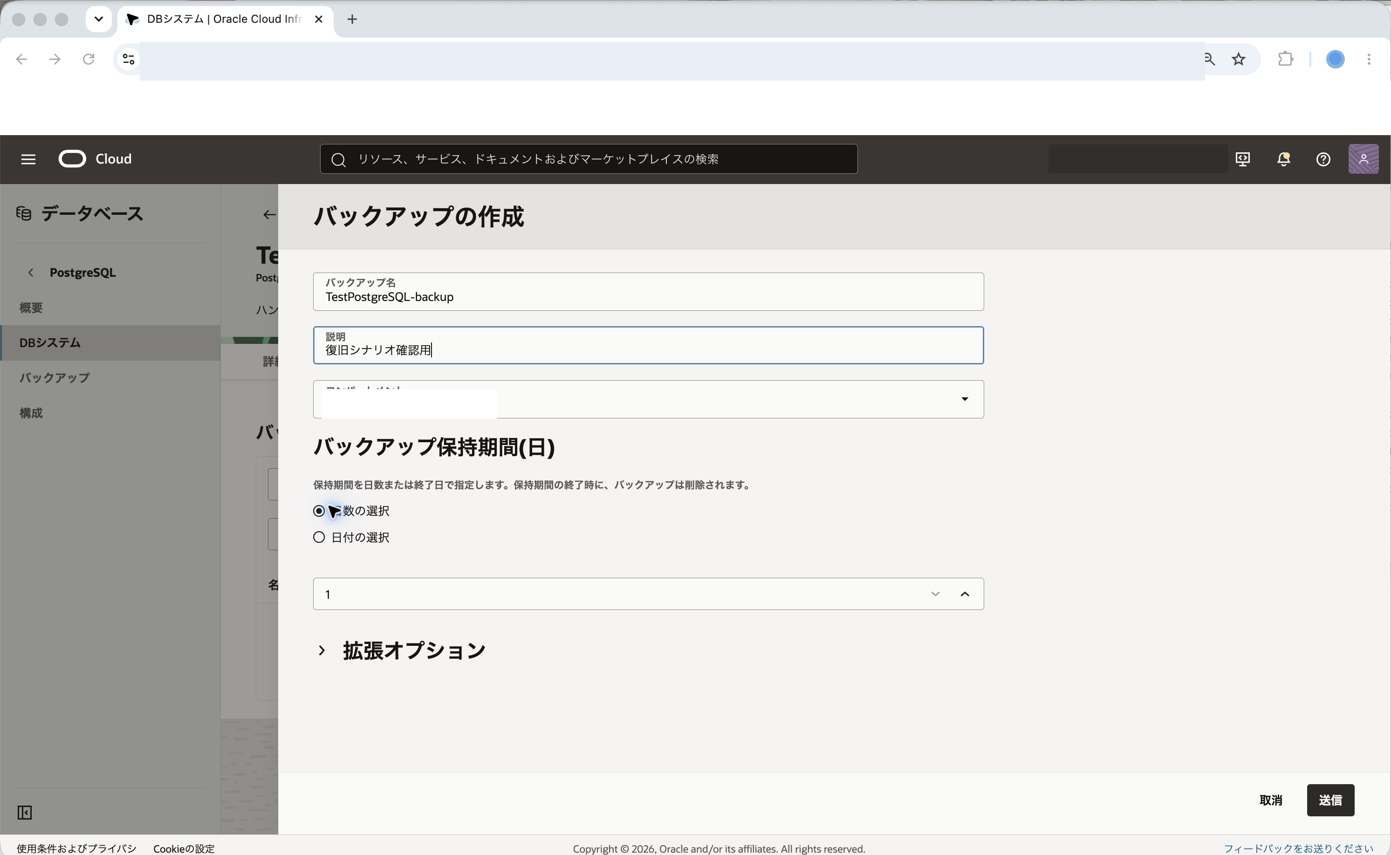Open 構成 in the sidebar
The width and height of the screenshot is (1391, 855).
(31, 413)
